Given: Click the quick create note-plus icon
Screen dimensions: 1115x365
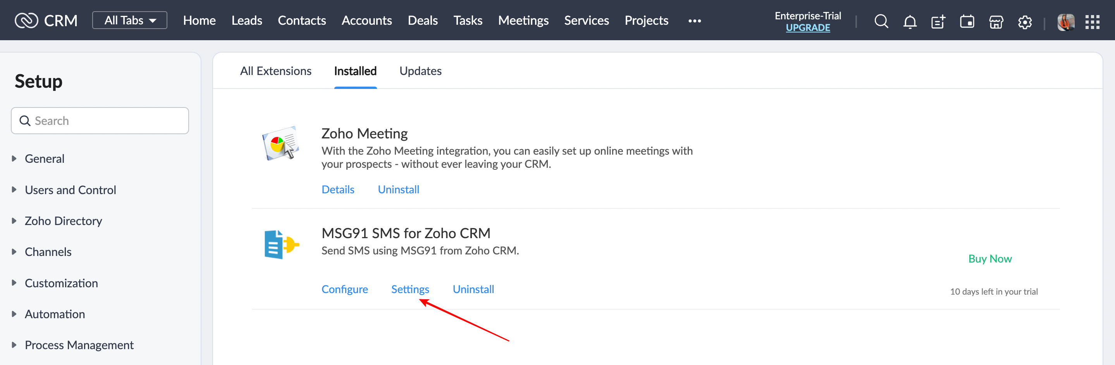Looking at the screenshot, I should [x=938, y=21].
